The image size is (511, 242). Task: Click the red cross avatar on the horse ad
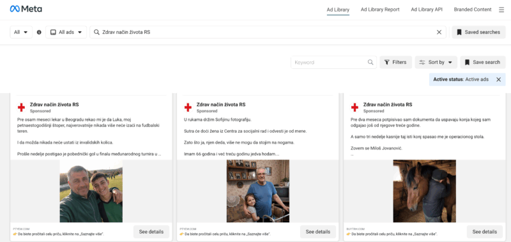[x=355, y=107]
